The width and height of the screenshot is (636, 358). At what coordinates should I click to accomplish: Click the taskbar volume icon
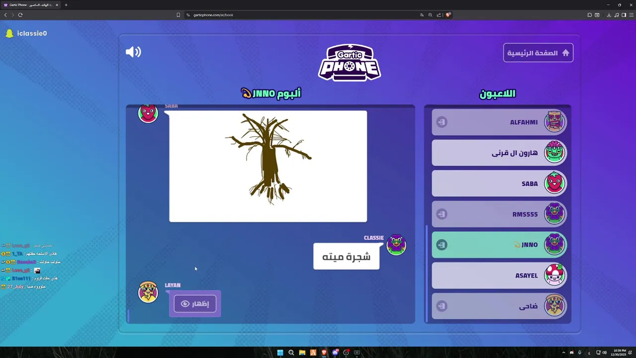pyautogui.click(x=604, y=353)
